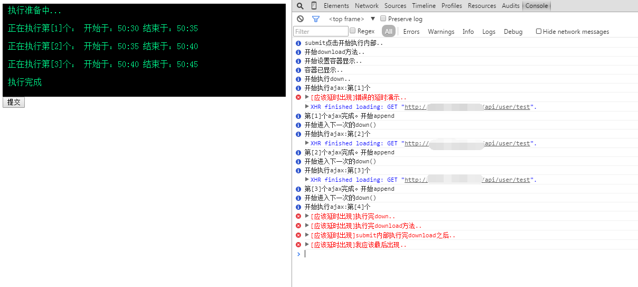The image size is (638, 287).
Task: Expand the second XHR finished loading entry
Action: [x=307, y=143]
